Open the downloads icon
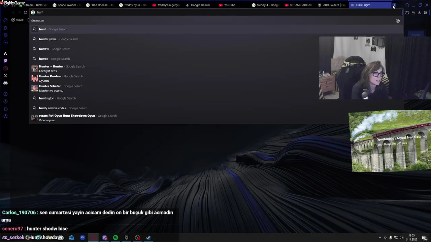The height and width of the screenshot is (242, 431). [419, 12]
